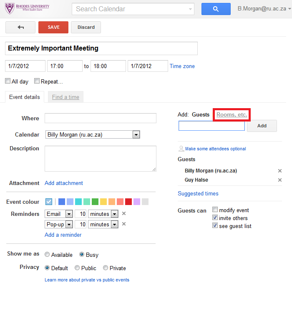Switch to Find a time tab
Viewport: 292px width, 309px height.
point(65,97)
